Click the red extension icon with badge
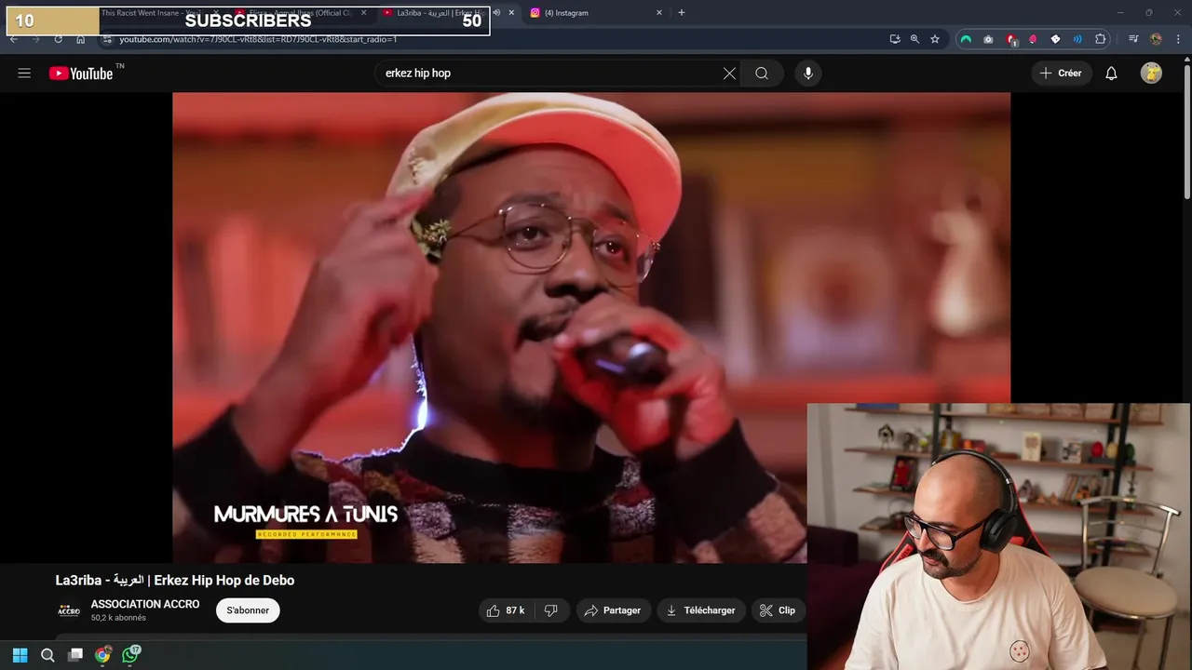This screenshot has width=1192, height=670. 1011,39
